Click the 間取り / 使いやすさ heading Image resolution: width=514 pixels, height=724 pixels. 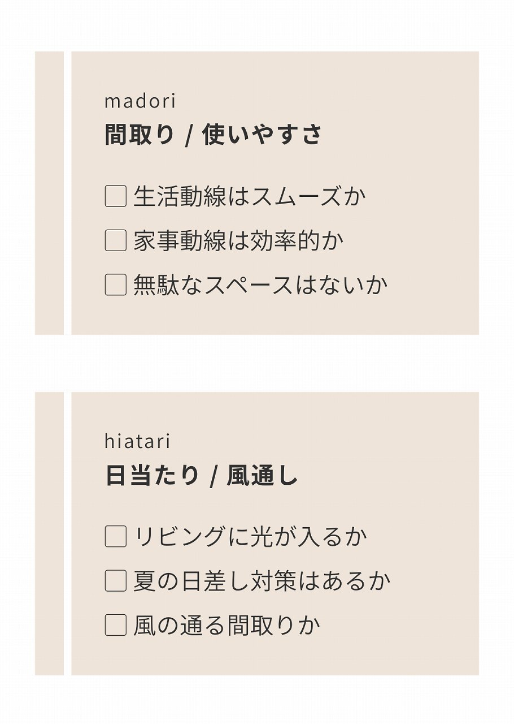click(x=213, y=135)
